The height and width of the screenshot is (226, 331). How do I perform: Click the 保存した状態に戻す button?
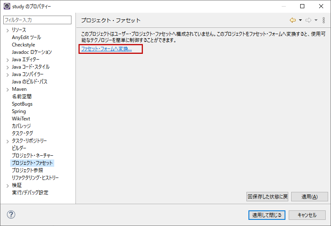coord(267,197)
